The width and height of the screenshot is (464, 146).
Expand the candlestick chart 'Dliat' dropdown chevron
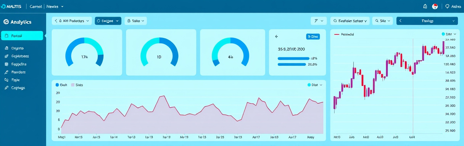454,34
